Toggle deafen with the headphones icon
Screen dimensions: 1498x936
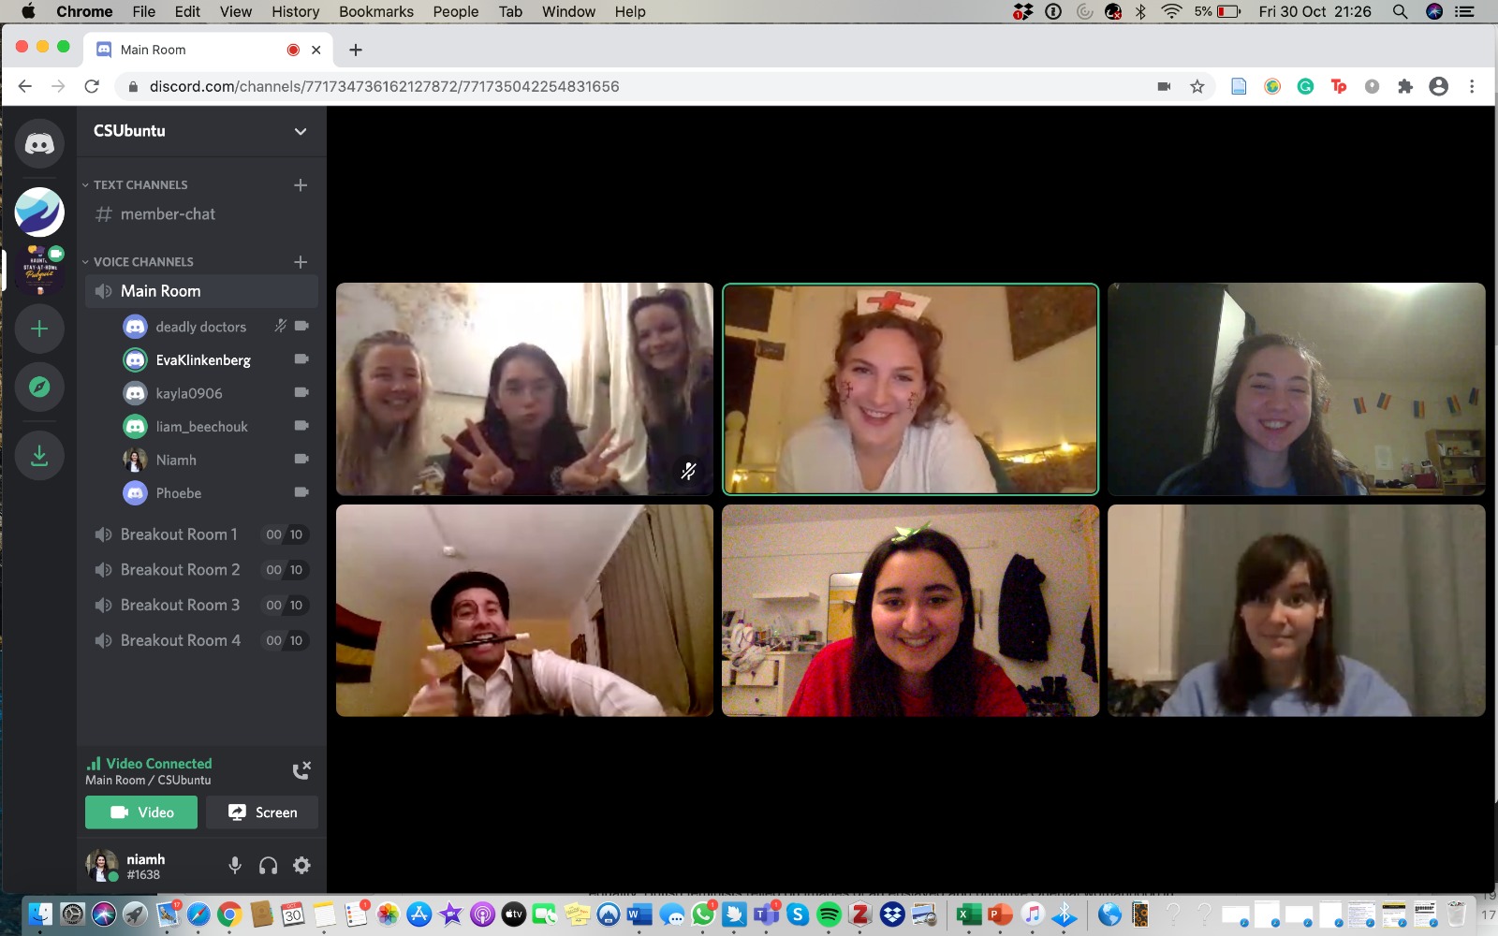tap(269, 866)
